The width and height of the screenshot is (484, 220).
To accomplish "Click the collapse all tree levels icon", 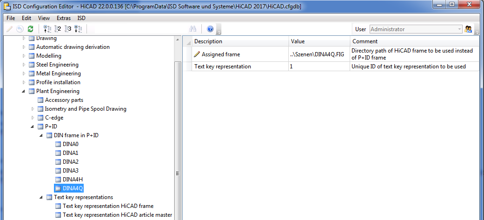I will (47, 29).
